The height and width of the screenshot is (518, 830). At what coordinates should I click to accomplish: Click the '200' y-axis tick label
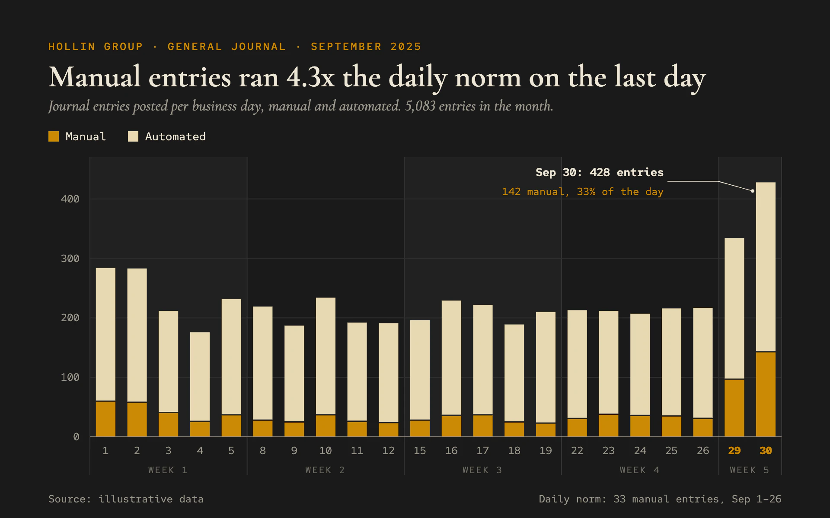(70, 318)
